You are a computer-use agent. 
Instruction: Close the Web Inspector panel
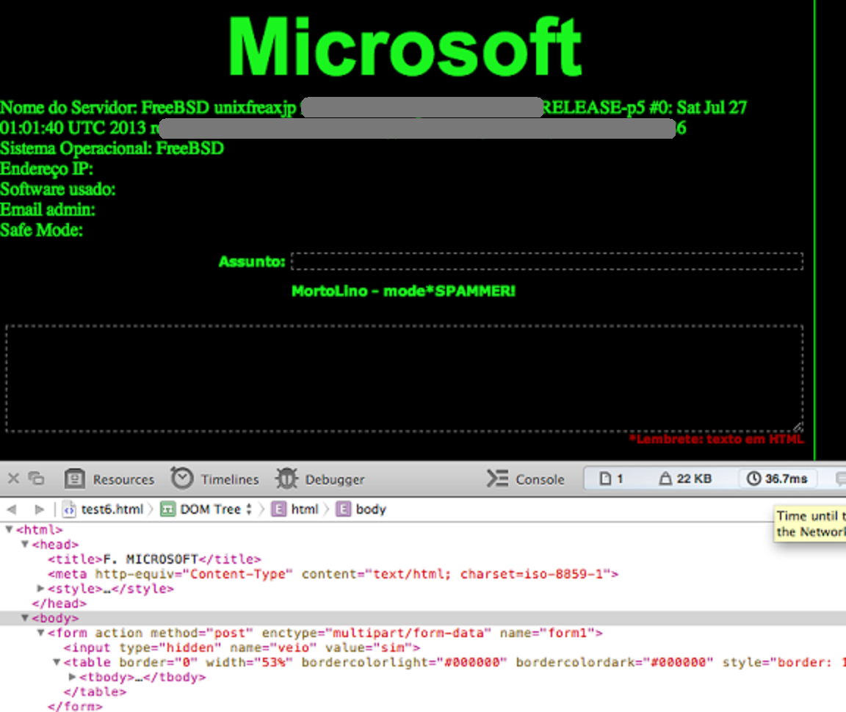[x=13, y=479]
